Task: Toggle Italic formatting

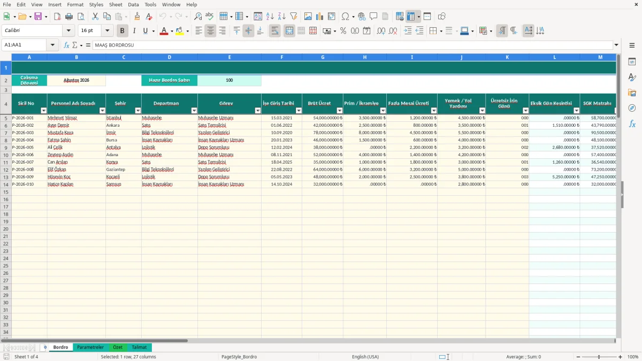Action: [x=134, y=31]
